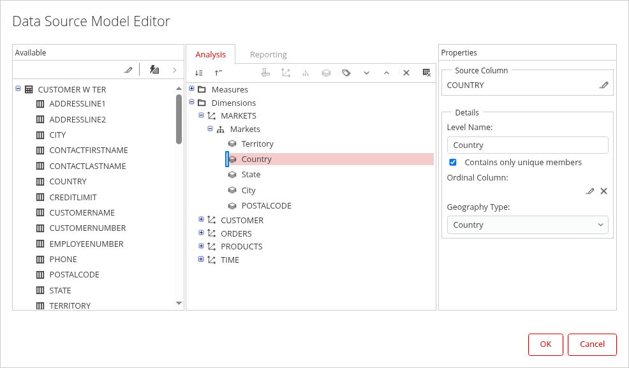Screen dimensions: 629x368
Task: Open the Geography Type dropdown
Action: coord(527,225)
